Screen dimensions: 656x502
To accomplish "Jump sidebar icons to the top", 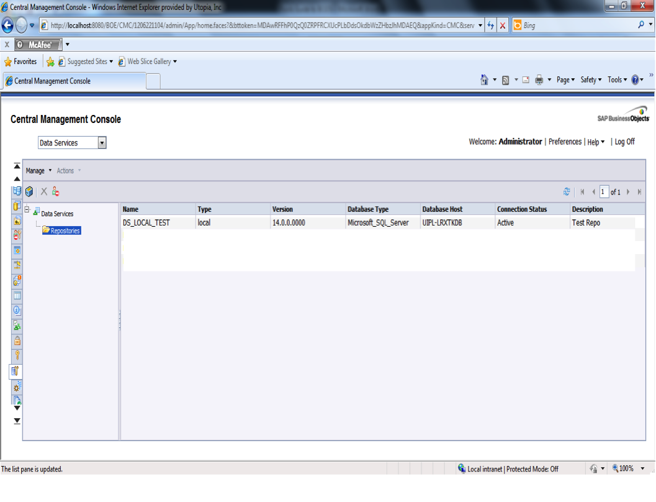I will (17, 166).
